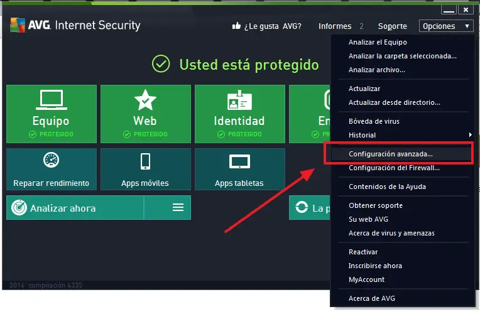The width and height of the screenshot is (480, 314).
Task: Click the Web tile title
Action: coord(145,121)
